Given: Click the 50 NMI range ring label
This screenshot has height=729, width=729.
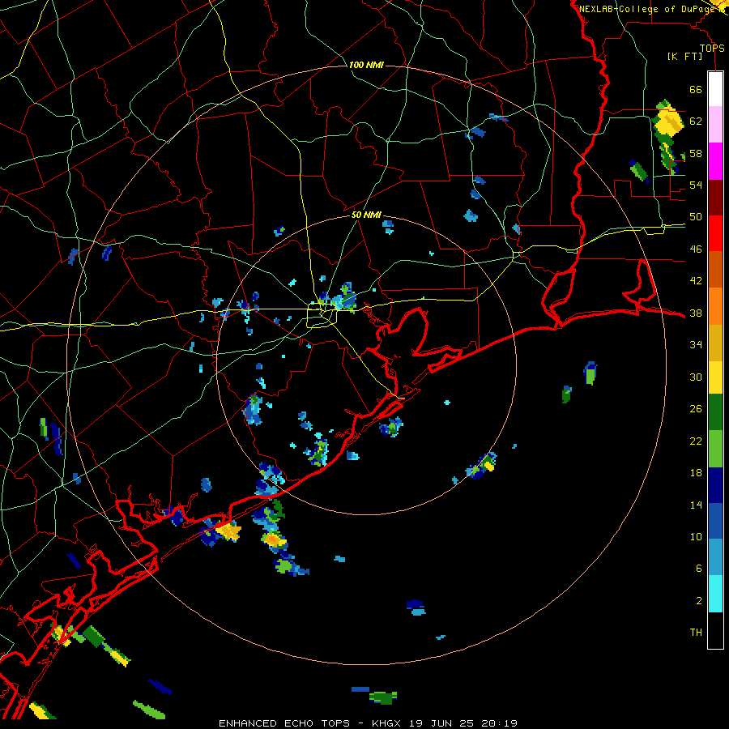Looking at the screenshot, I should [x=366, y=215].
